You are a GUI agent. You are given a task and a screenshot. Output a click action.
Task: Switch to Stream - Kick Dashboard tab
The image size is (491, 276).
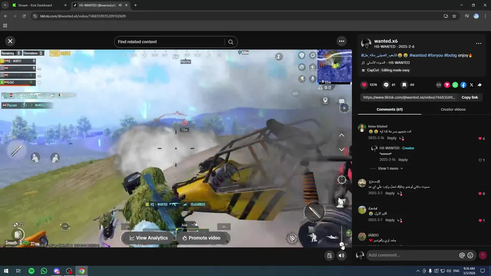[35, 5]
